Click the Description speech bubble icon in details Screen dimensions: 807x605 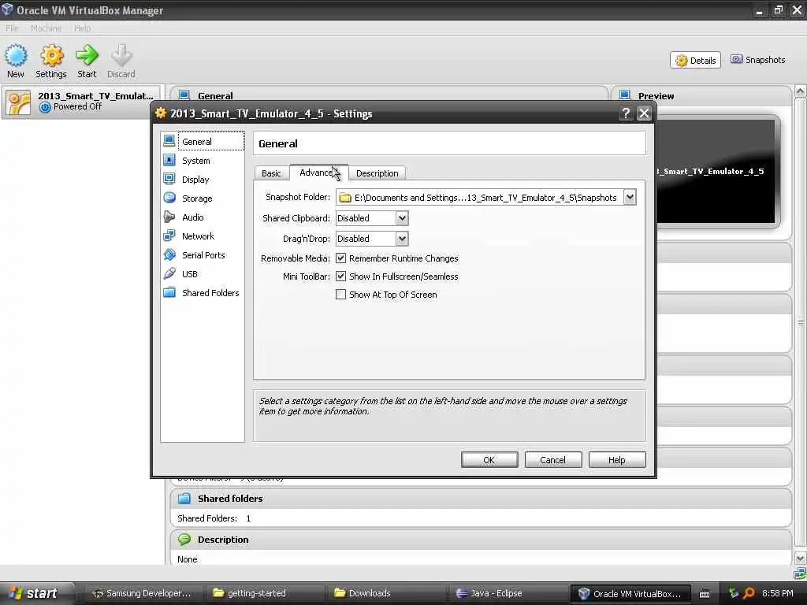coord(184,539)
